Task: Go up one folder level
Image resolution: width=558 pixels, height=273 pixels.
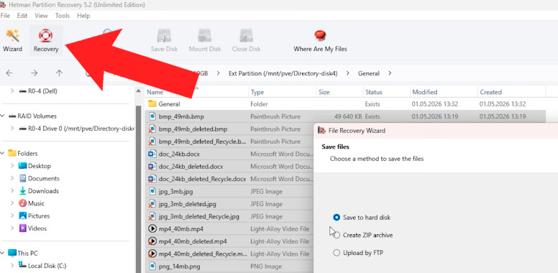Action: (x=59, y=73)
